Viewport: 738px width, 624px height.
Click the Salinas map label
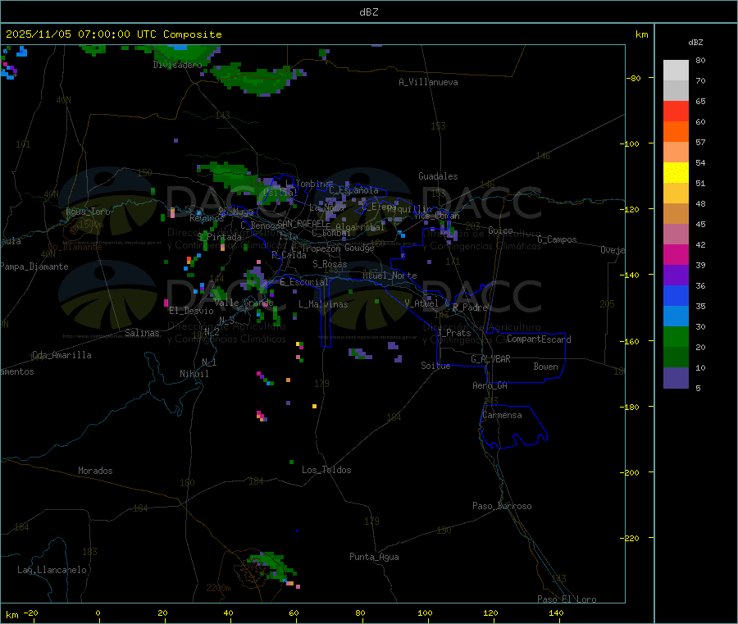(x=142, y=333)
